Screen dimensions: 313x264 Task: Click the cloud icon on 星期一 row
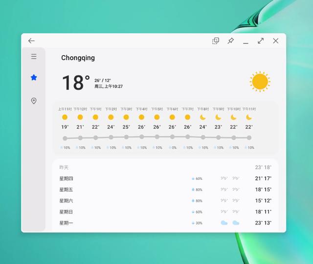coord(224,223)
